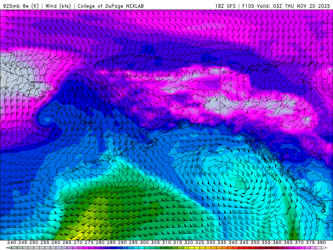Click the 270 value on the color scale
Image resolution: width=333 pixels, height=250 pixels.
tap(78, 242)
